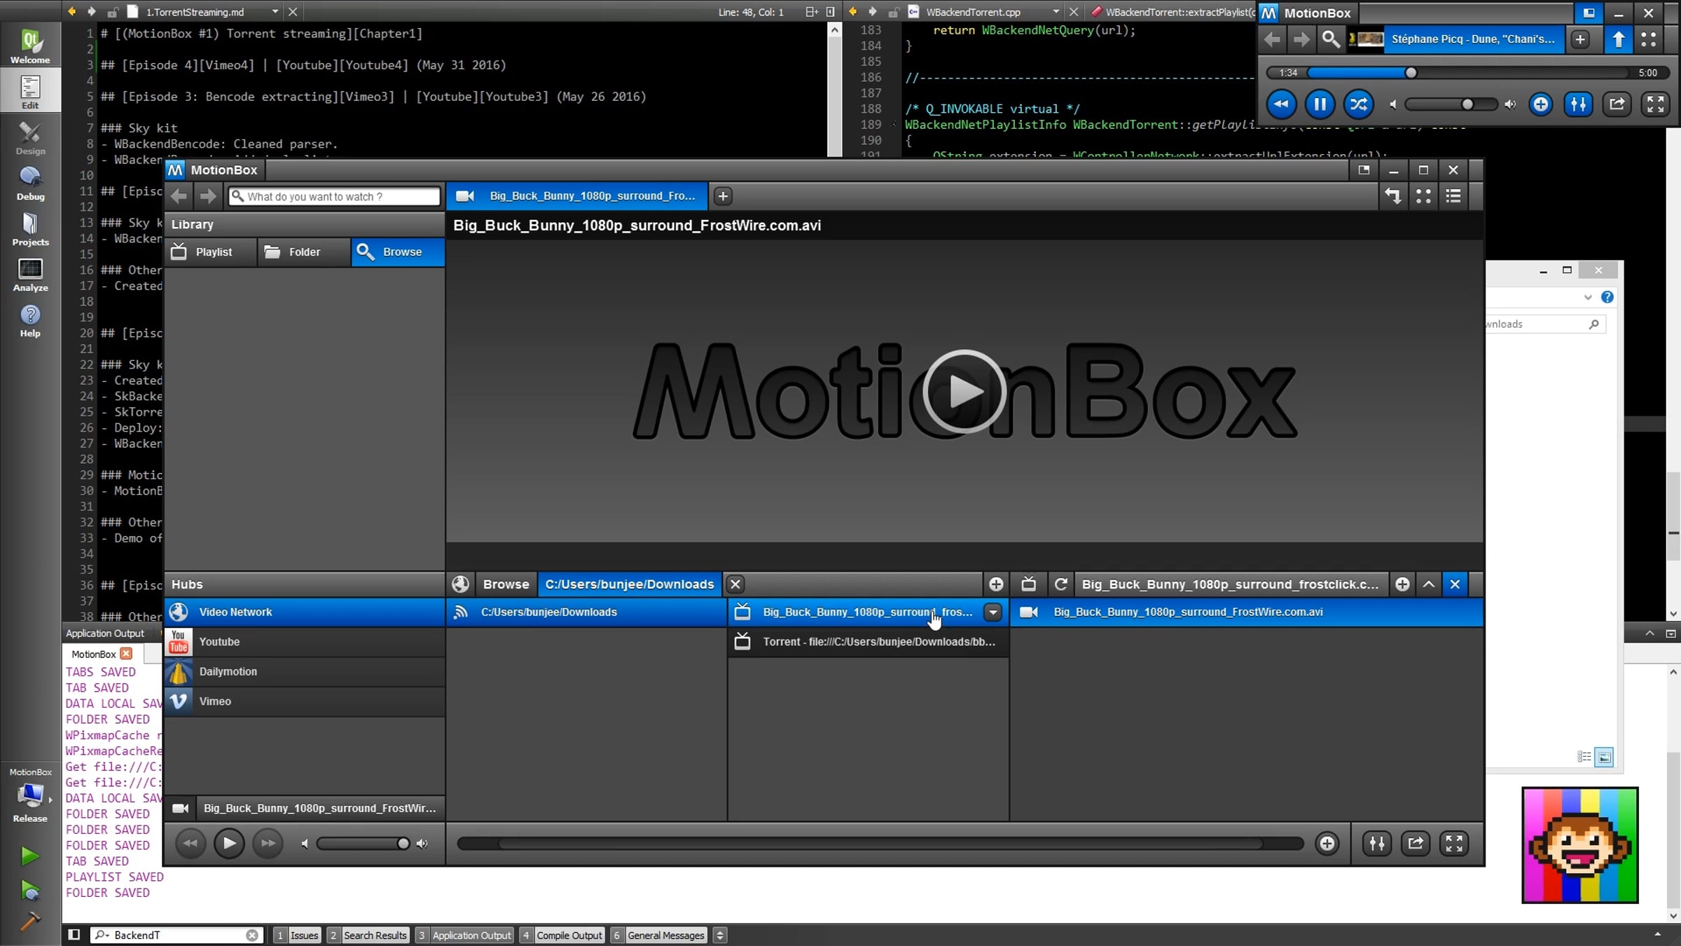
Task: Pause playback in the mini MotionBox player
Action: pyautogui.click(x=1320, y=104)
